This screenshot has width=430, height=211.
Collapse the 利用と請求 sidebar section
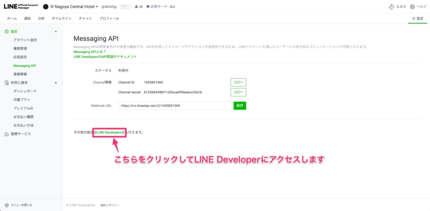(x=56, y=83)
